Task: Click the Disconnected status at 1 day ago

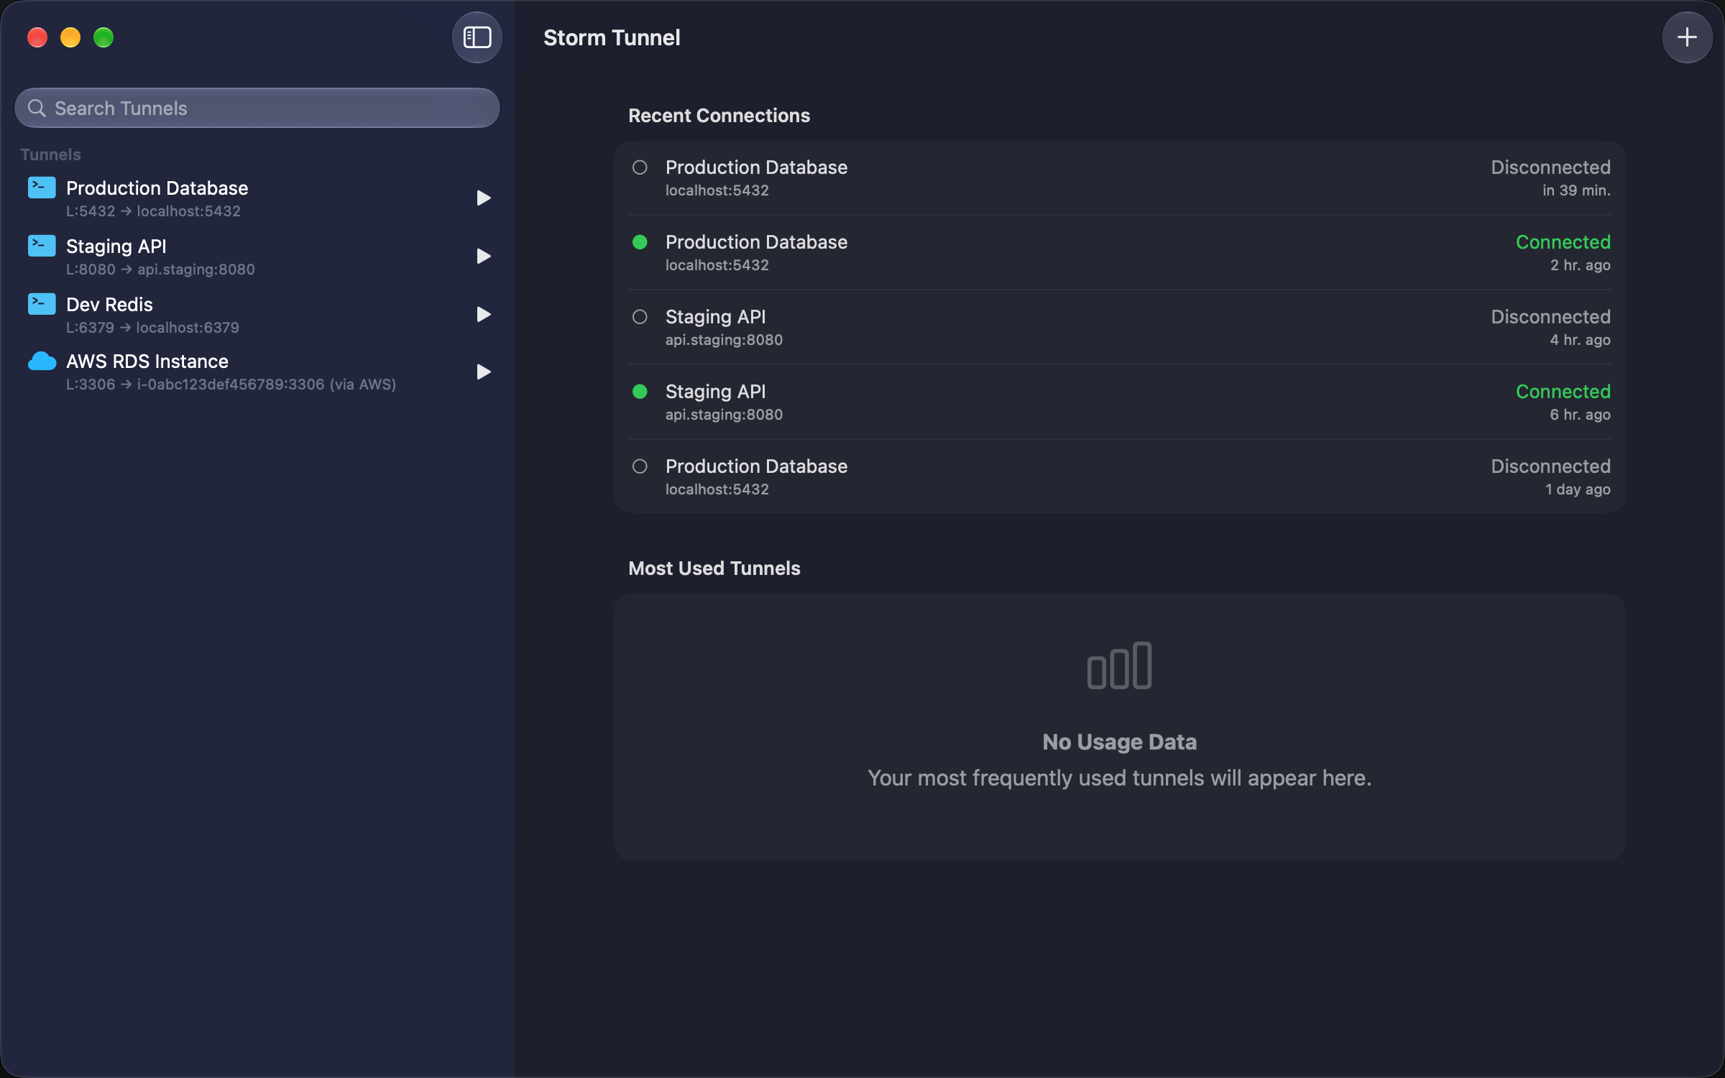Action: 1550,466
